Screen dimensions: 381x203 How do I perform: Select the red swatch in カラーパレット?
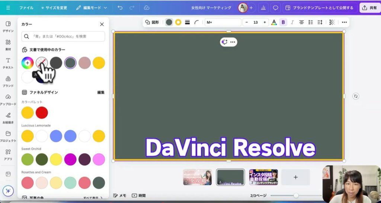coord(42,112)
